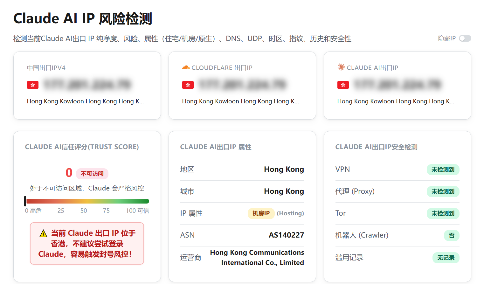Image resolution: width=477 pixels, height=284 pixels.
Task: Click location text in Cloudflare 出口IP card
Action: [x=241, y=101]
